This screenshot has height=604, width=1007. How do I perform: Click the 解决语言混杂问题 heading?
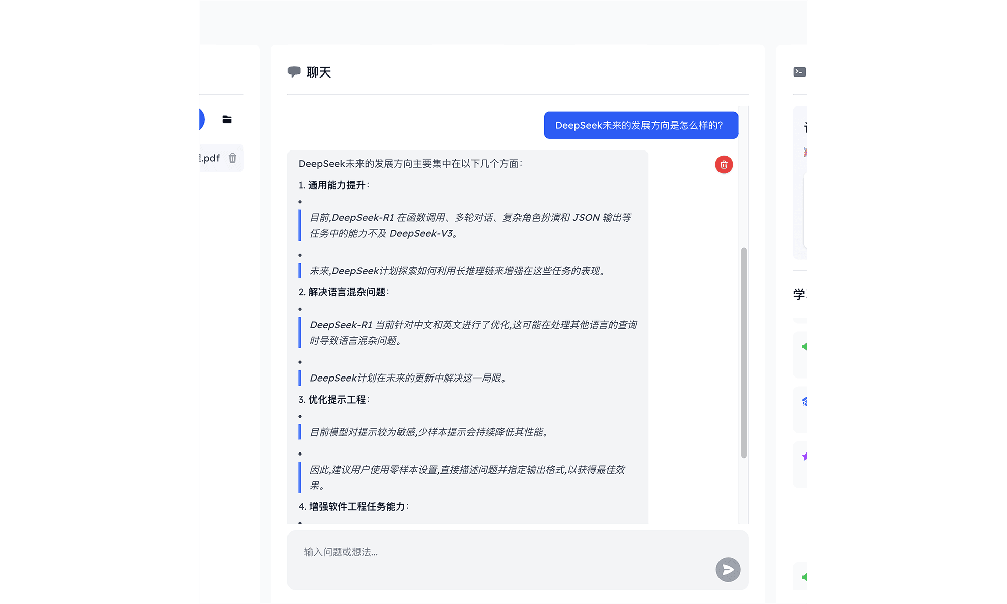346,292
